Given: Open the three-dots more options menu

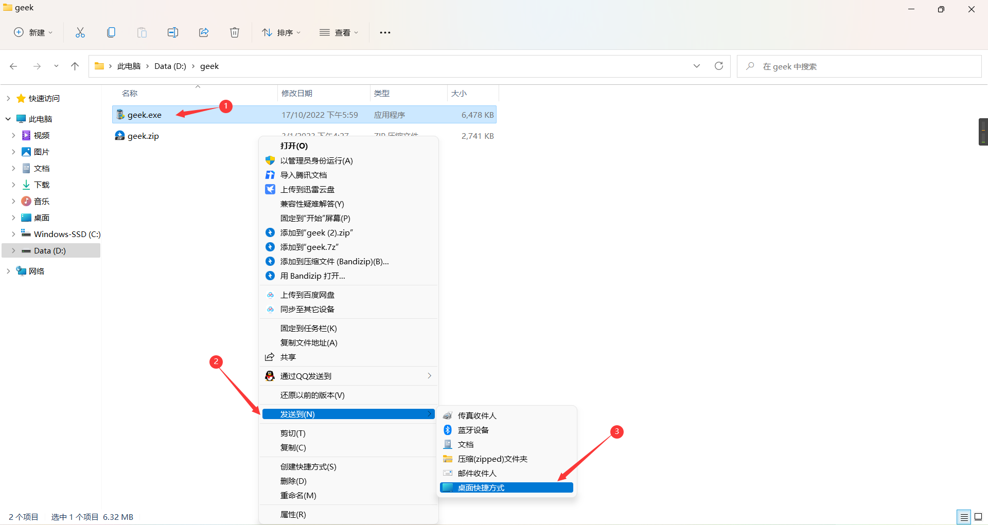Looking at the screenshot, I should [385, 32].
